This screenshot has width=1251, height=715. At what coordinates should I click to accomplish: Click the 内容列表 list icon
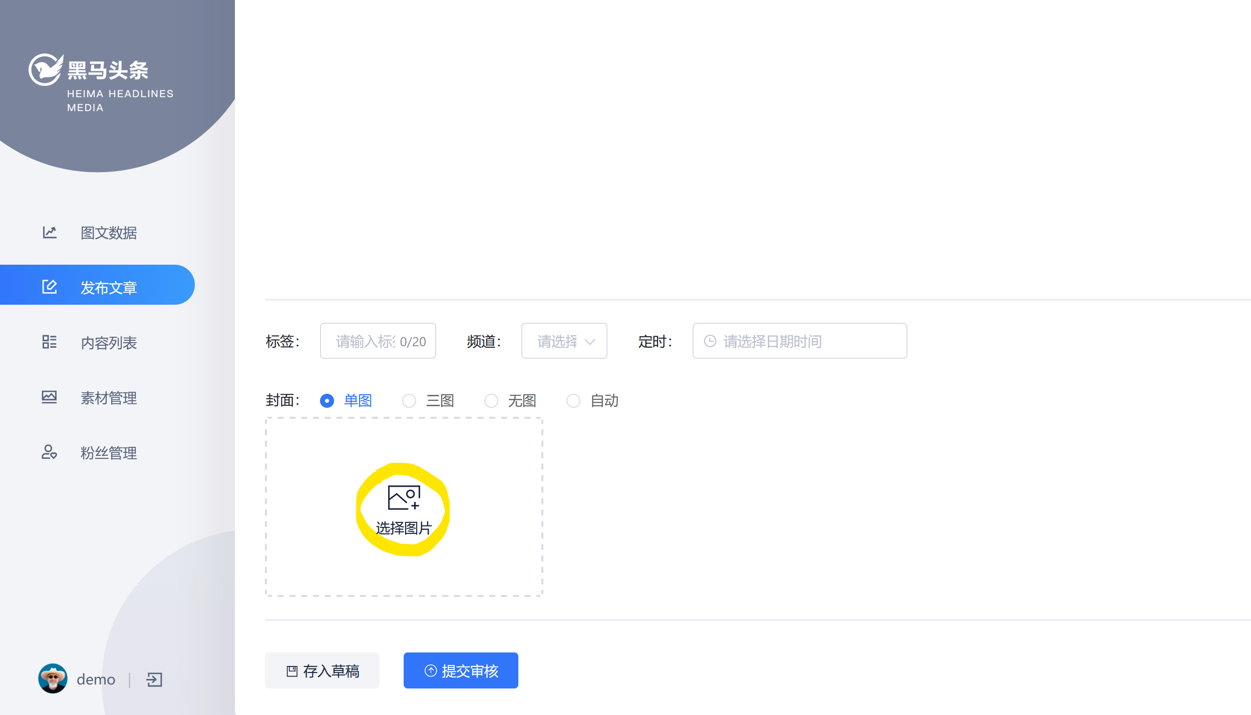click(x=50, y=342)
